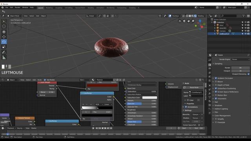
Task: Toggle the Volumetric checkbox
Action: tap(216, 98)
